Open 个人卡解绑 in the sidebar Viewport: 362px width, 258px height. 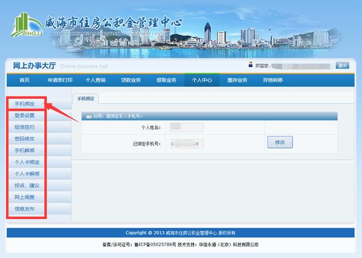pyautogui.click(x=27, y=174)
